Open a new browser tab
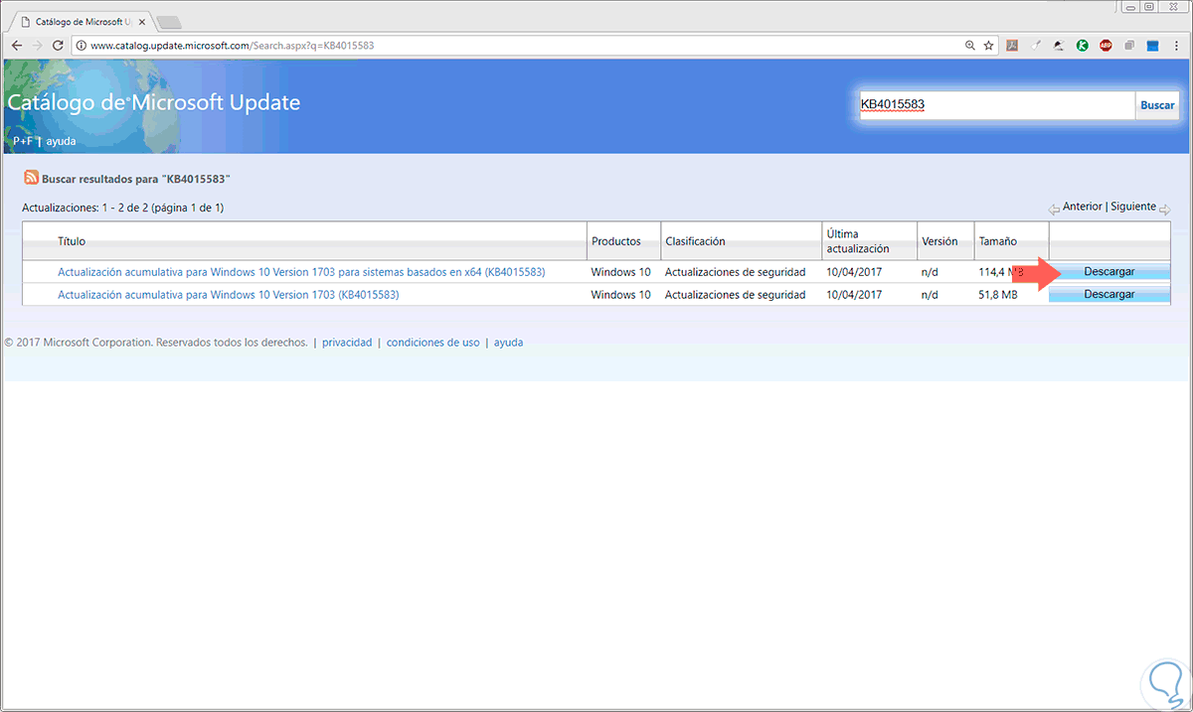The width and height of the screenshot is (1193, 712). point(168,22)
